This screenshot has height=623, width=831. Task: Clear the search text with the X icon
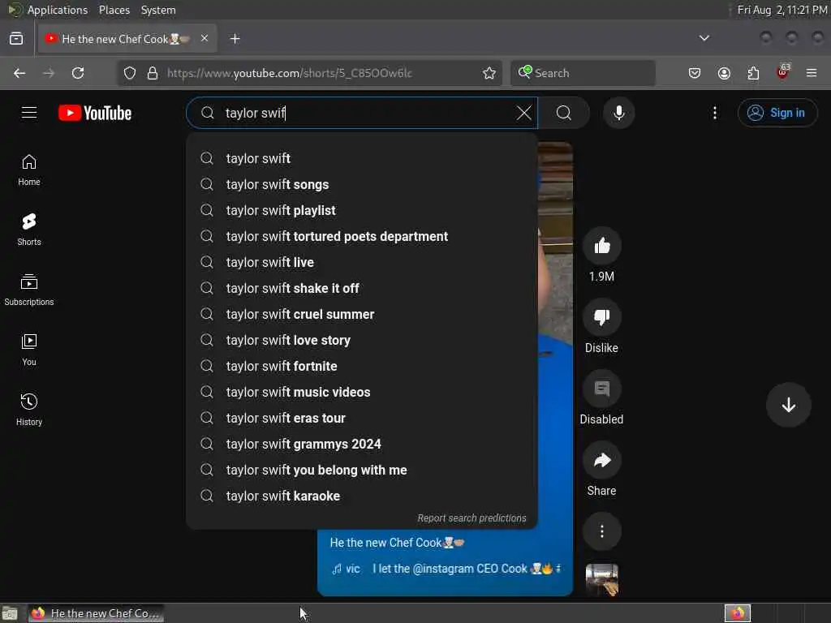coord(523,113)
